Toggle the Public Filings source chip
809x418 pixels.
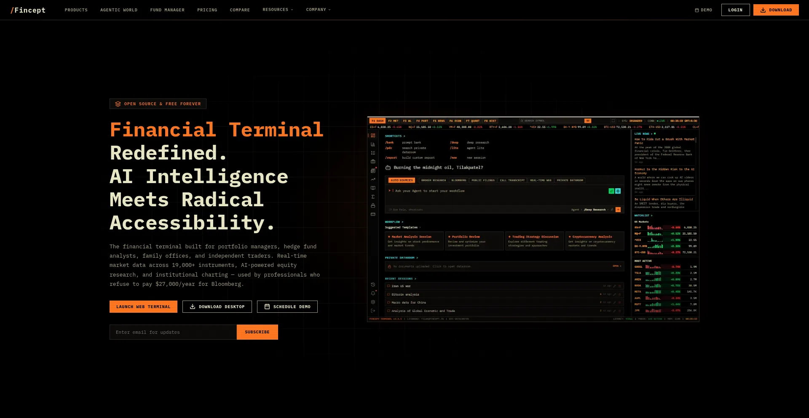click(x=483, y=180)
